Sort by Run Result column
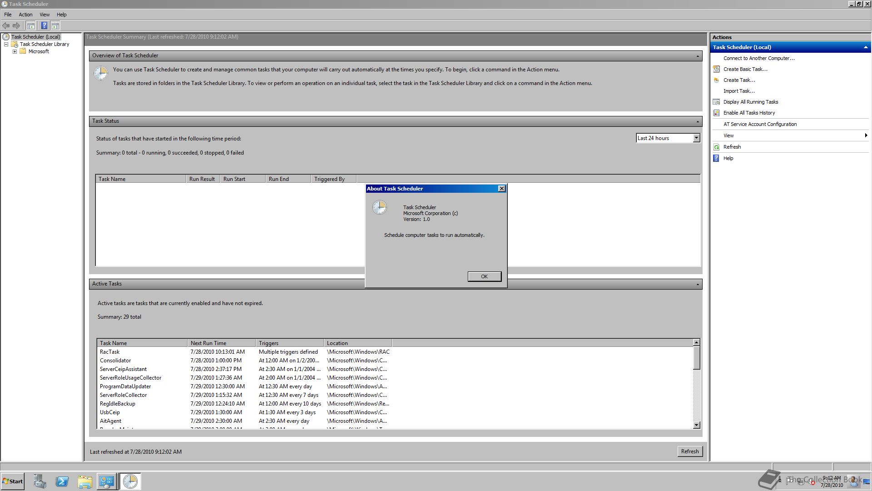The height and width of the screenshot is (491, 872). pyautogui.click(x=203, y=179)
